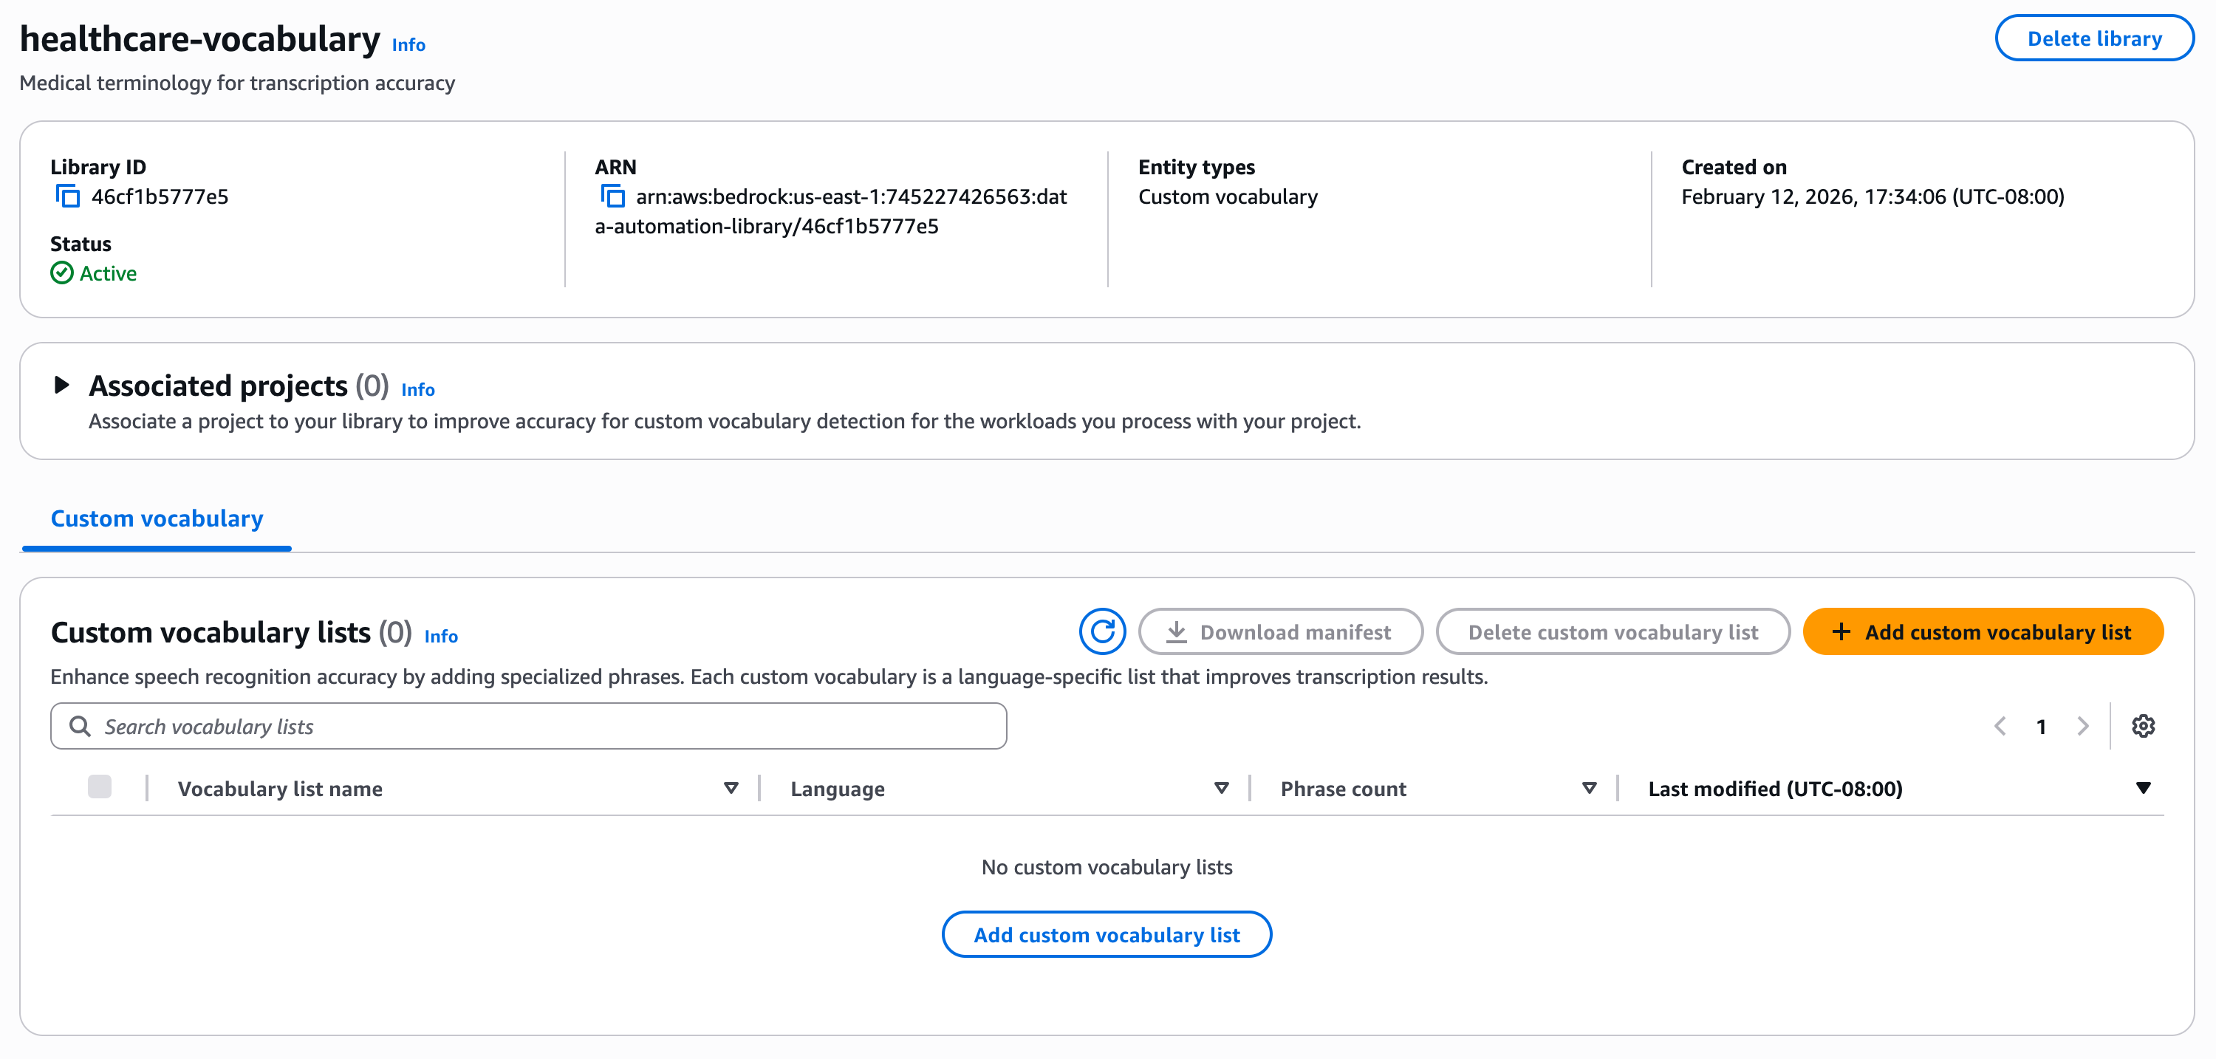Screen dimensions: 2216x1059
Task: Refresh the custom vocabulary lists
Action: [1102, 632]
